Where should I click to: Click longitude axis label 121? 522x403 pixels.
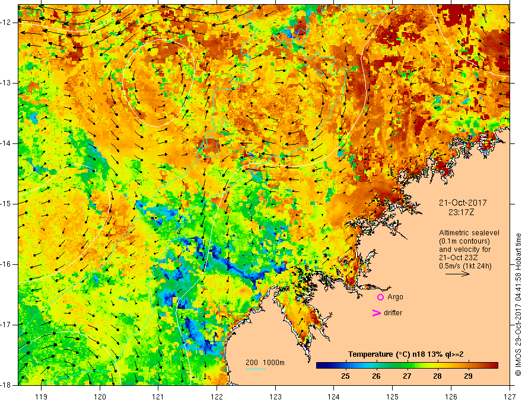click(158, 396)
